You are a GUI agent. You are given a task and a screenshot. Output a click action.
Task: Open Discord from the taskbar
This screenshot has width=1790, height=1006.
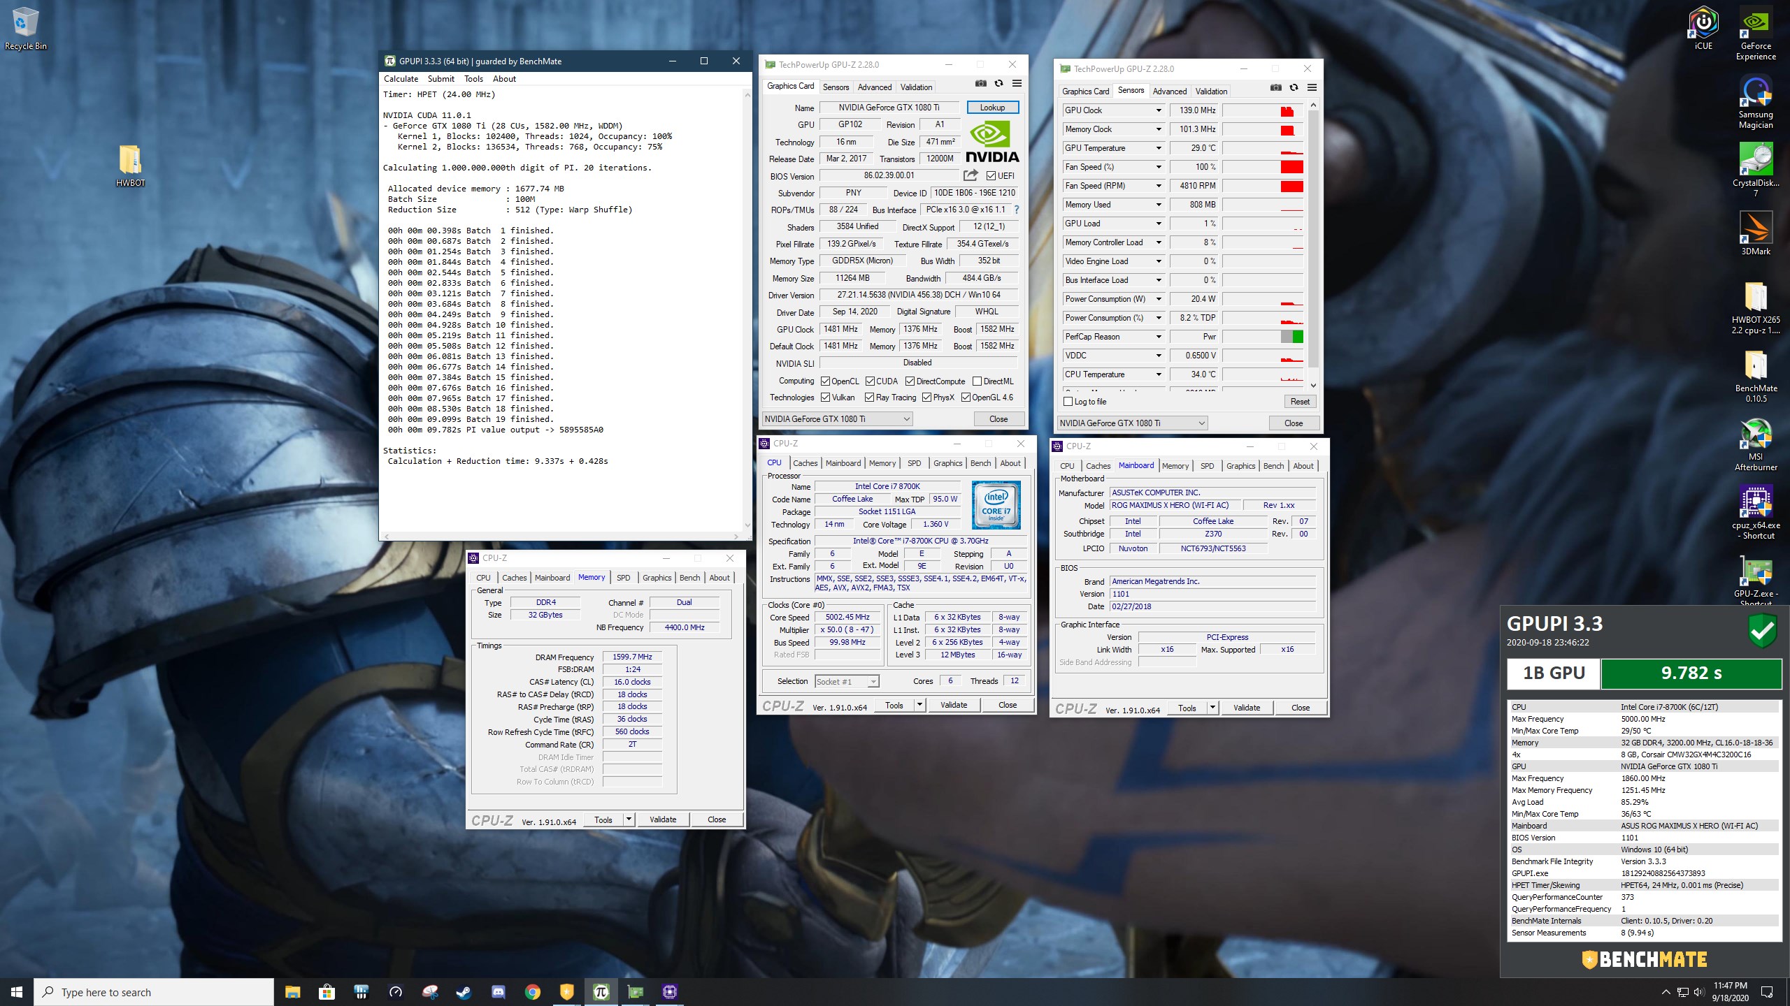click(498, 991)
